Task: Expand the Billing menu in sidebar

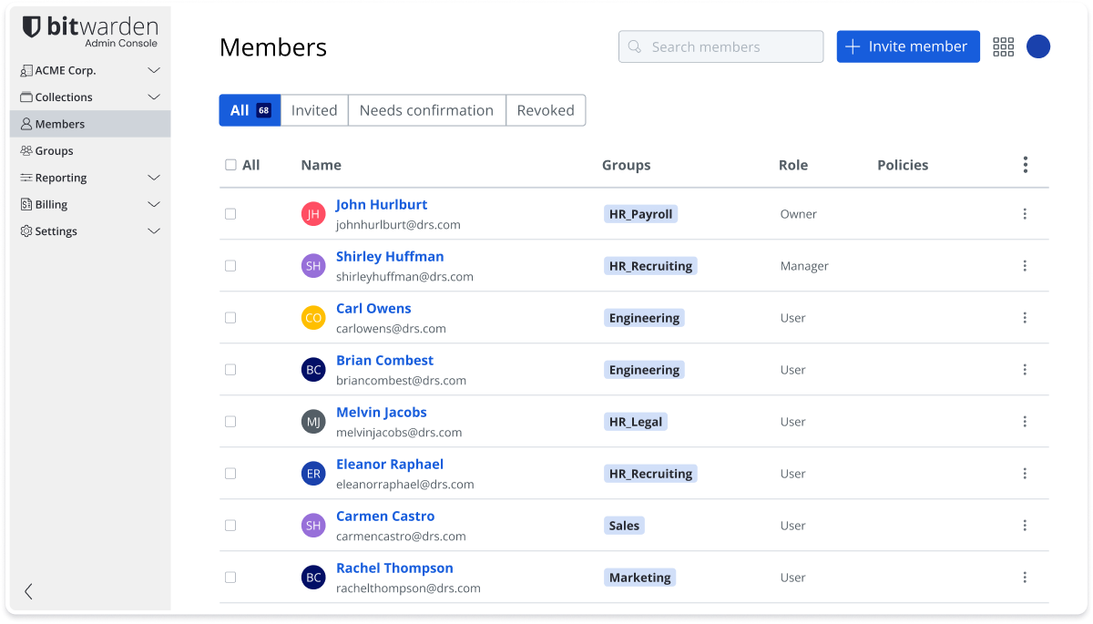Action: 154,205
